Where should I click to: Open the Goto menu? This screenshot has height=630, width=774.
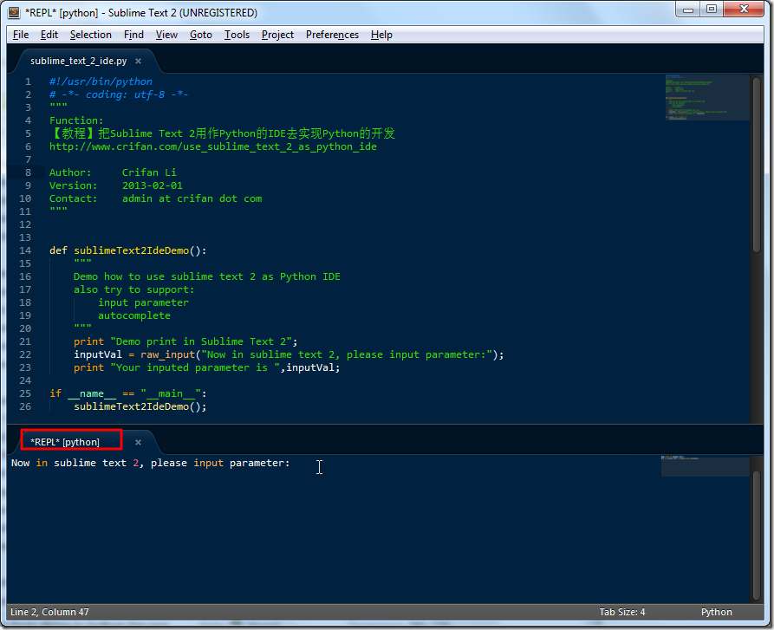[x=200, y=35]
